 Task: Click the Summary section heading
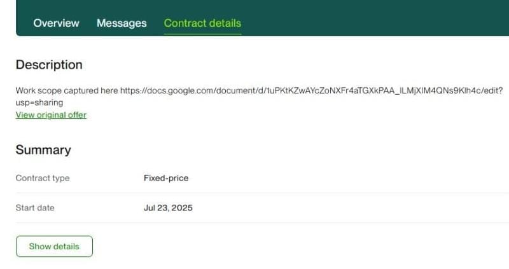click(x=43, y=150)
